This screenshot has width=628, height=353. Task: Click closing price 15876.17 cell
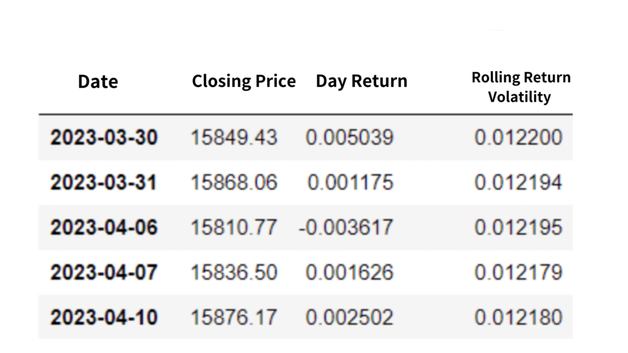234,317
